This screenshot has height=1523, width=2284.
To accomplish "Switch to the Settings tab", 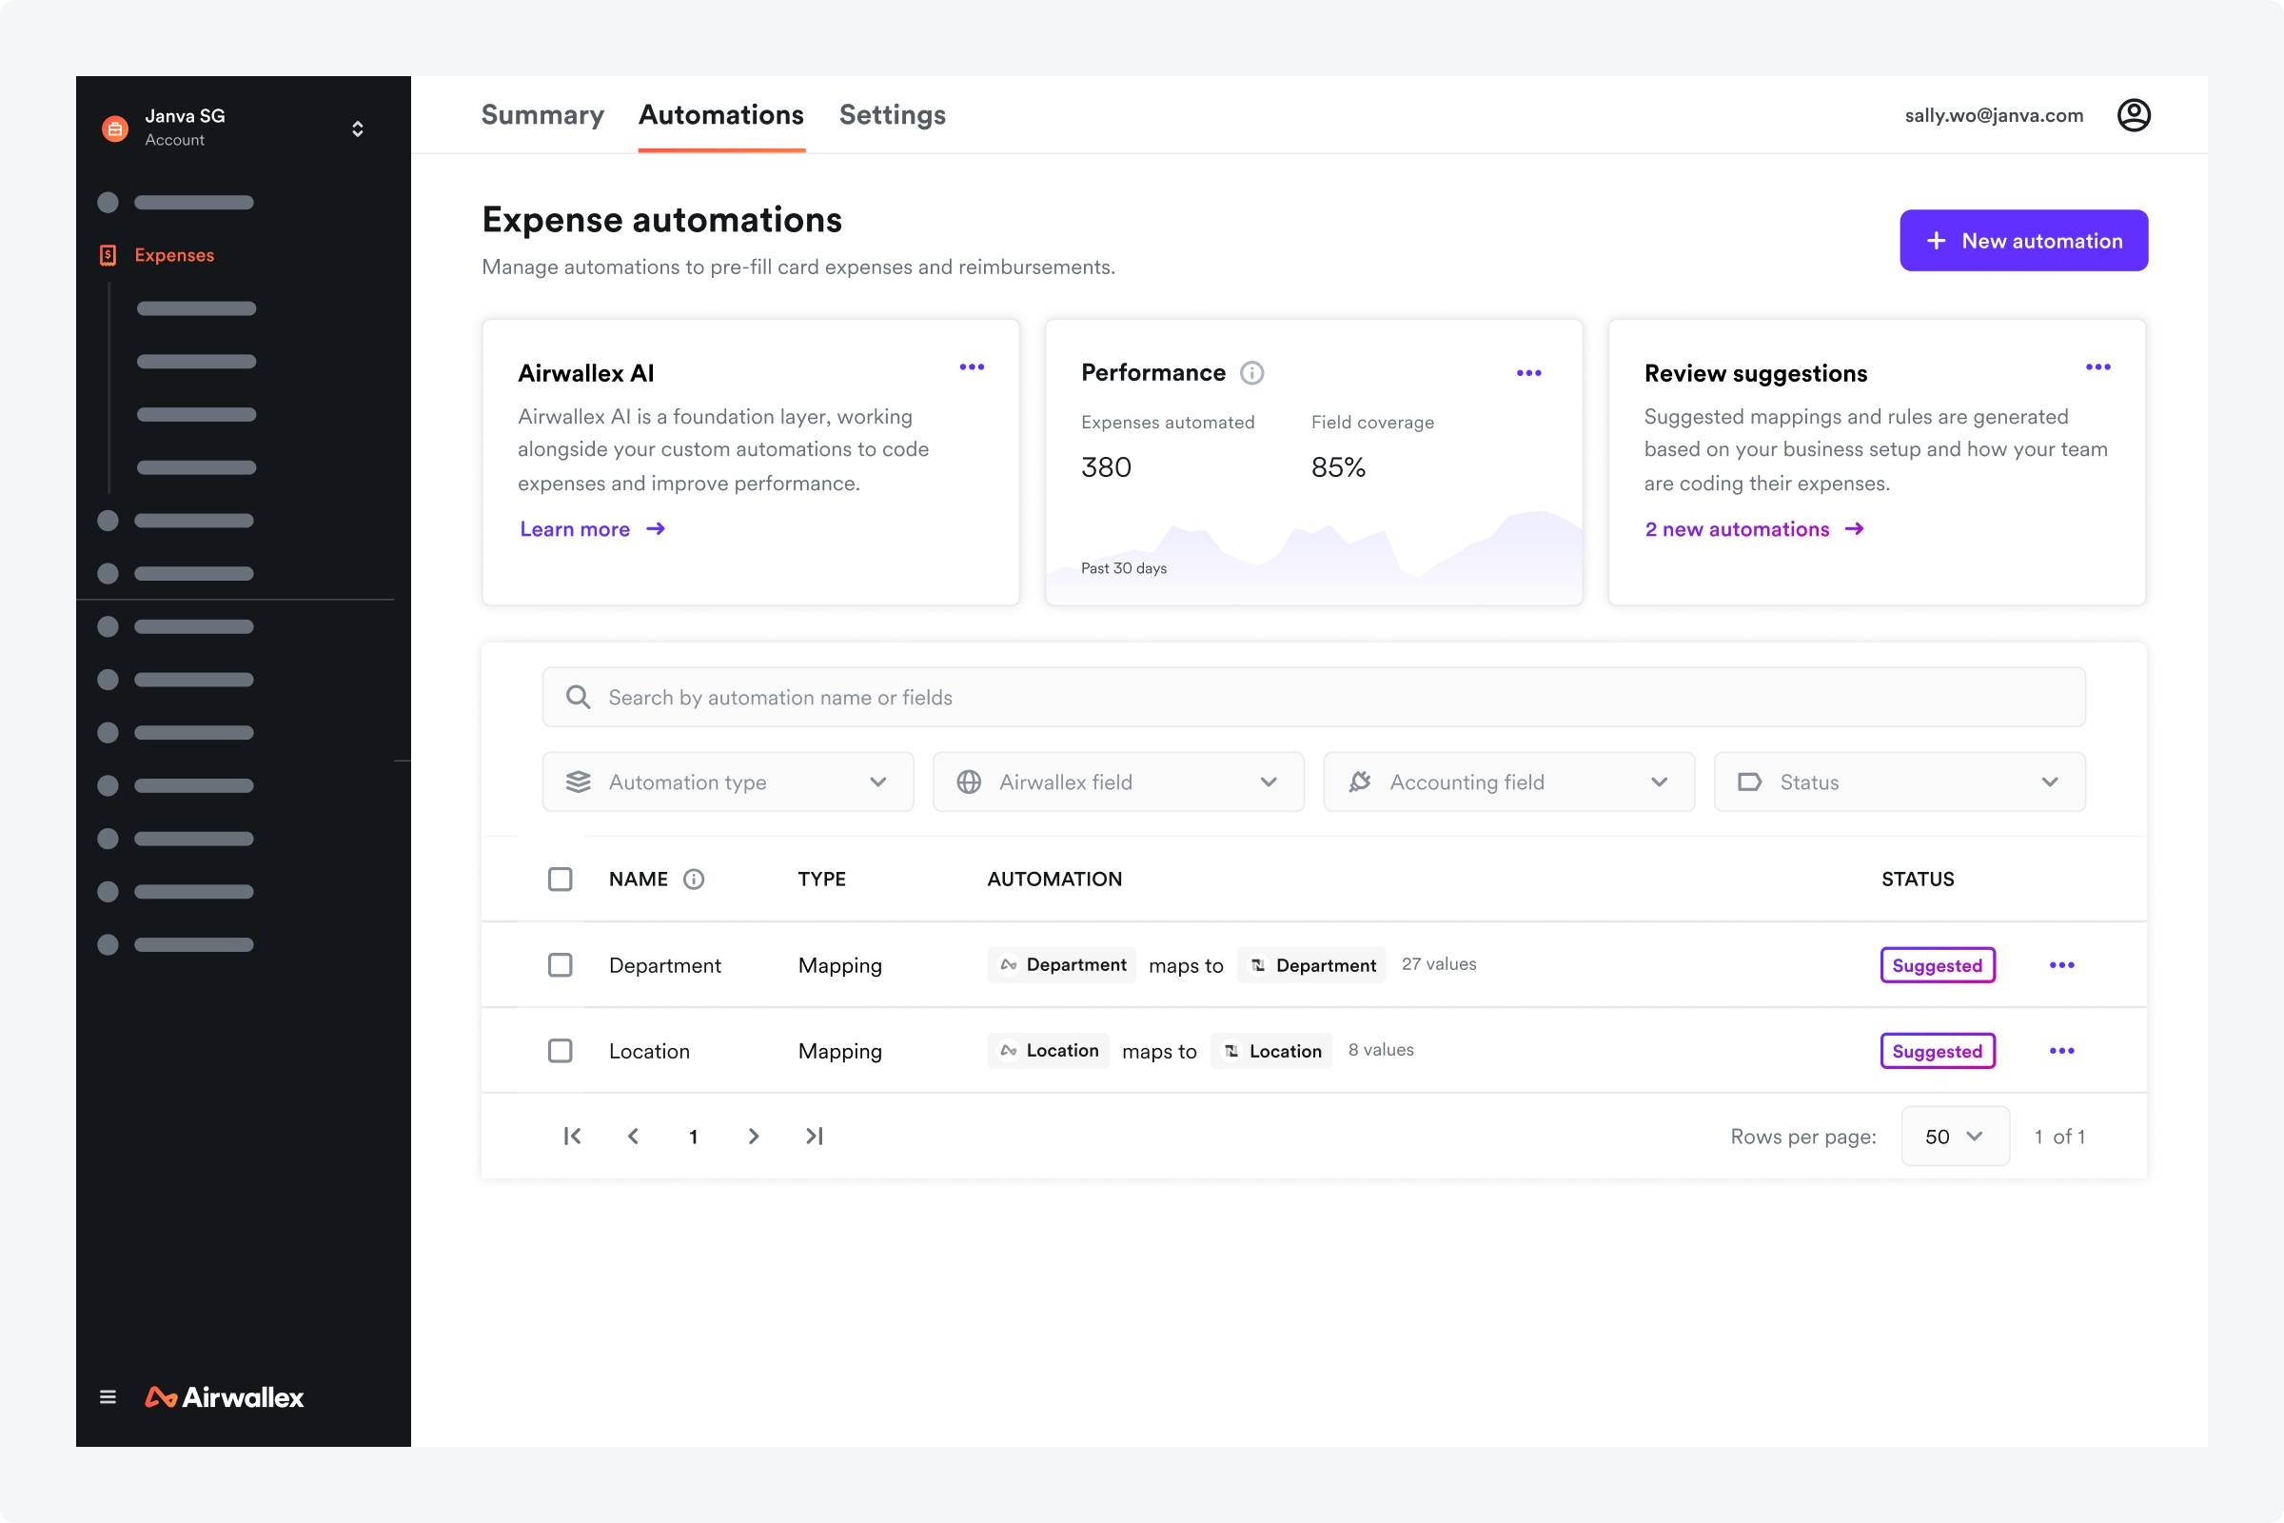I will [x=892, y=114].
